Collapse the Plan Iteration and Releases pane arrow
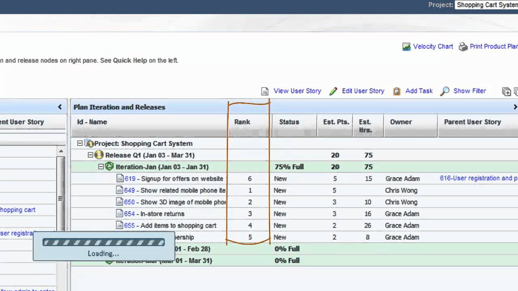518x291 pixels. (x=515, y=107)
